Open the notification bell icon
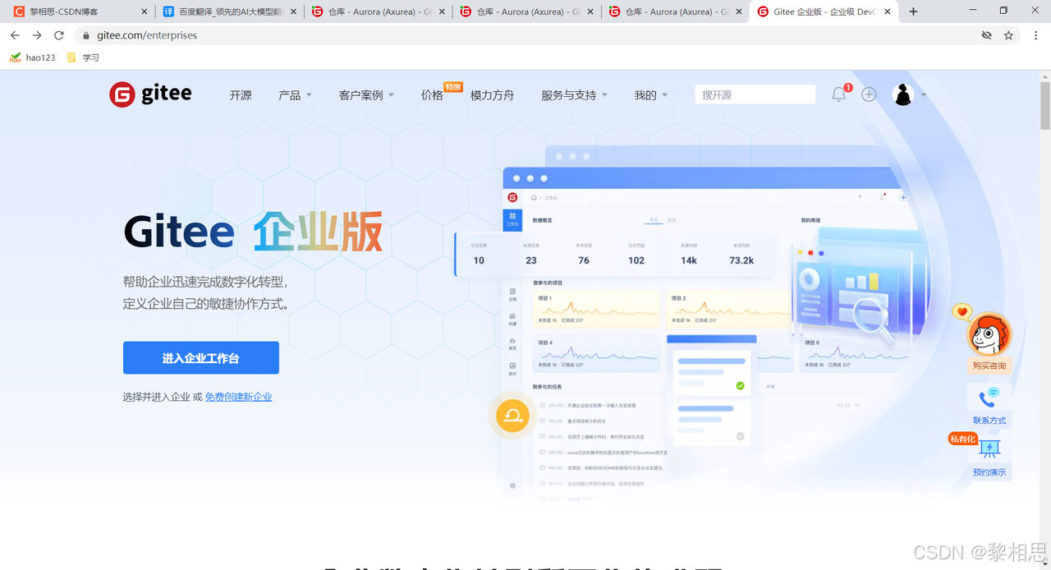The image size is (1051, 570). pyautogui.click(x=838, y=94)
